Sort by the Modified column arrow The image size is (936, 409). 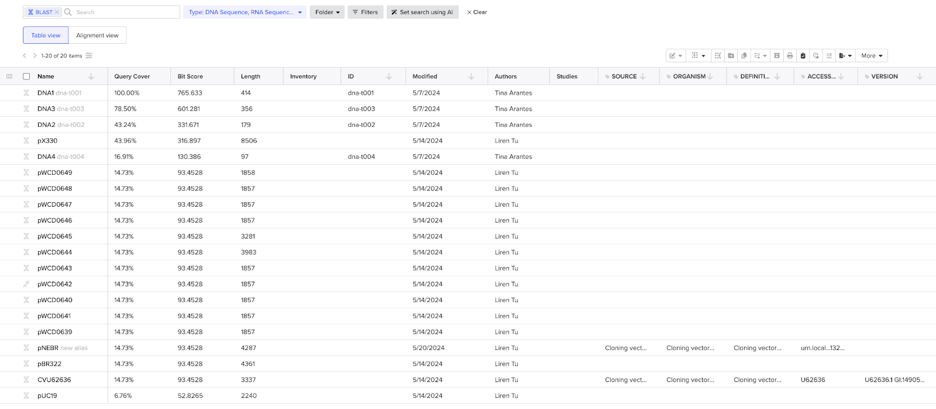tap(471, 77)
